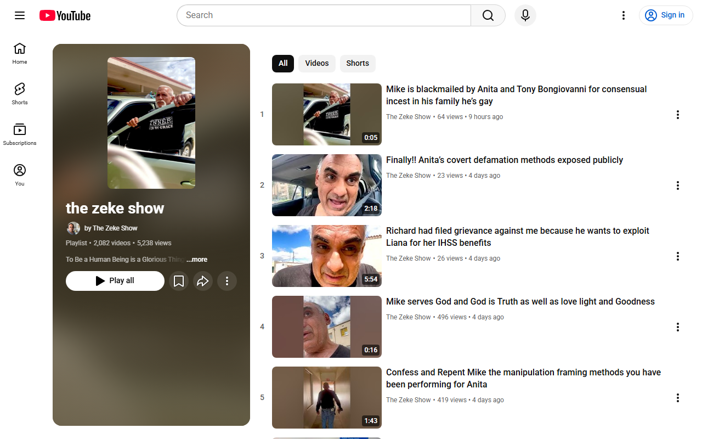Start voice search with the microphone
The height and width of the screenshot is (439, 702).
tap(525, 15)
